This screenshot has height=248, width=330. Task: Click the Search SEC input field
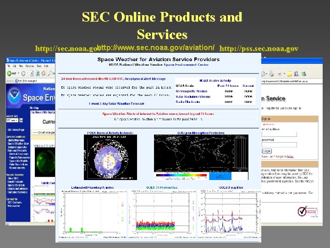point(12,120)
